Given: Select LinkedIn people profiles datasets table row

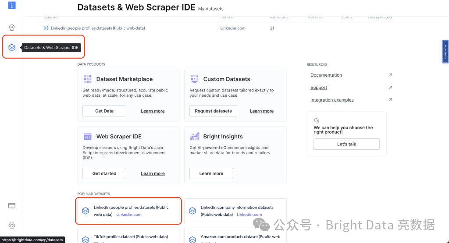Looking at the screenshot, I should 236,28.
